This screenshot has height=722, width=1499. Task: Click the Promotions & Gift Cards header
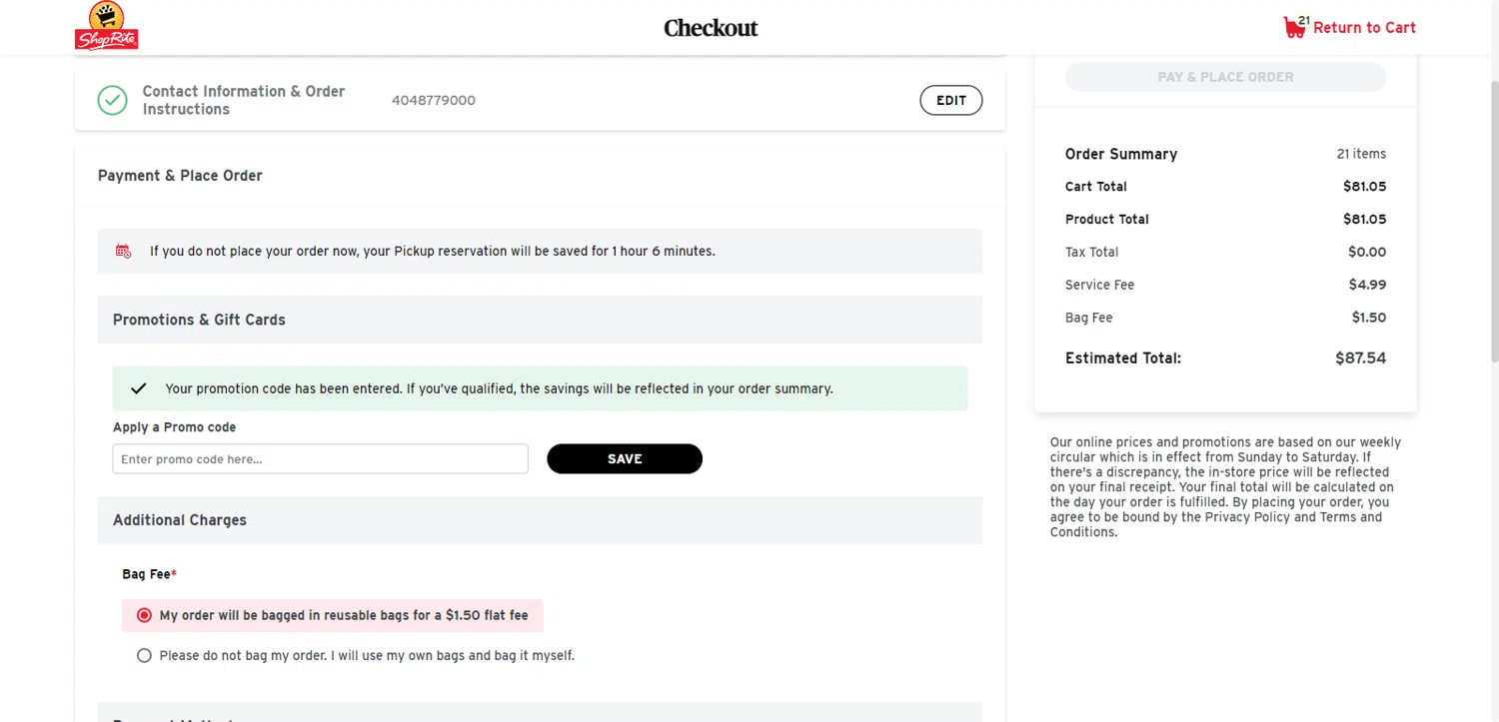tap(199, 320)
